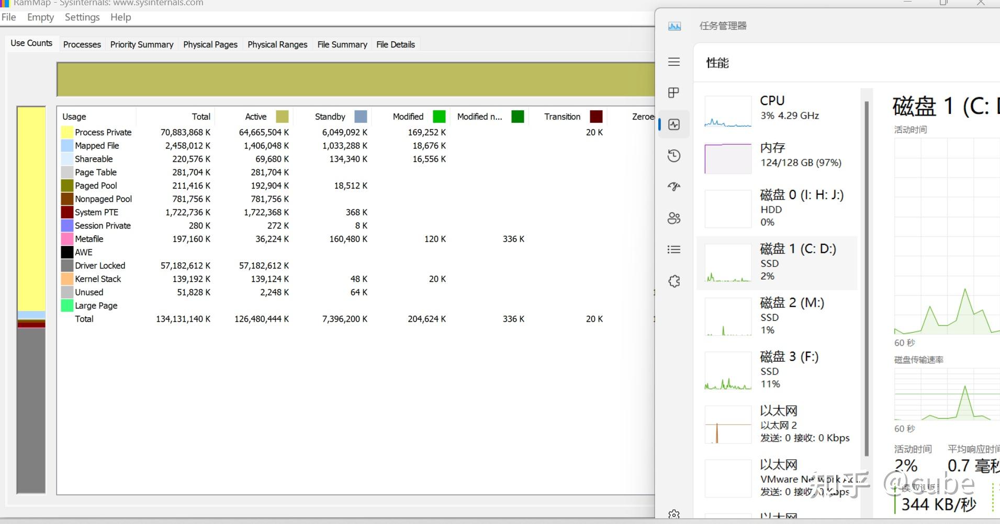
Task: Select 磁盘 2 (M:) SSD entry
Action: pos(777,316)
